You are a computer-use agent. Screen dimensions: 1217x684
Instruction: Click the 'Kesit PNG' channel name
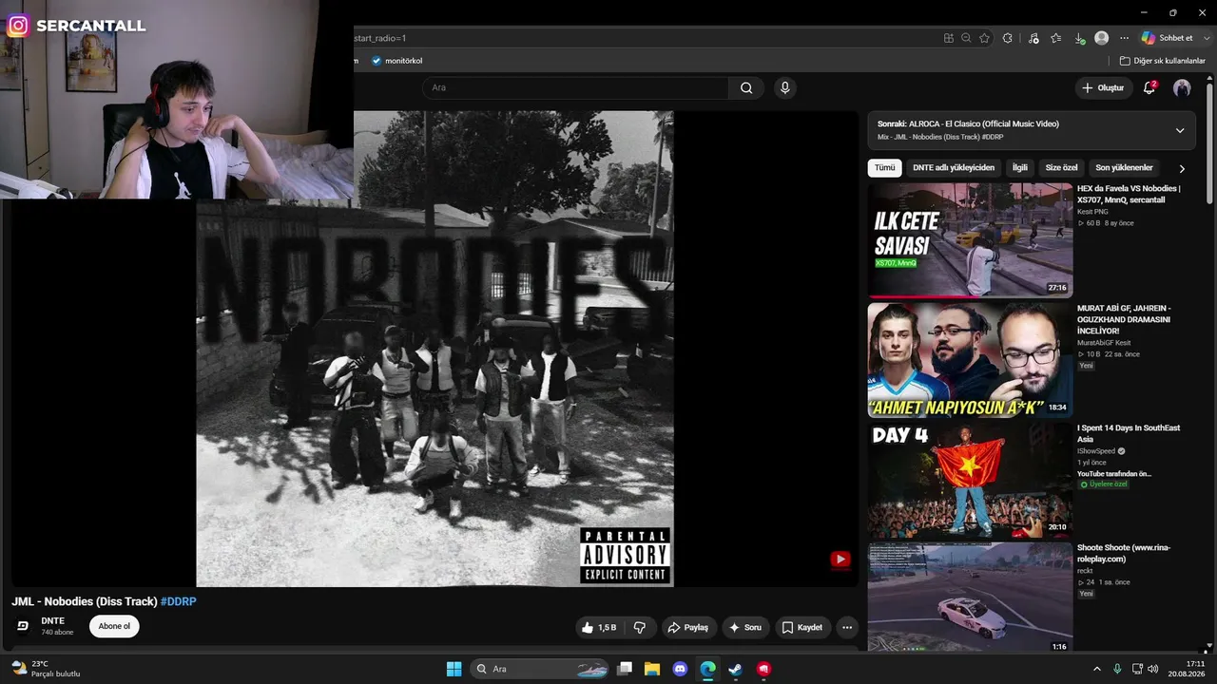pos(1092,212)
